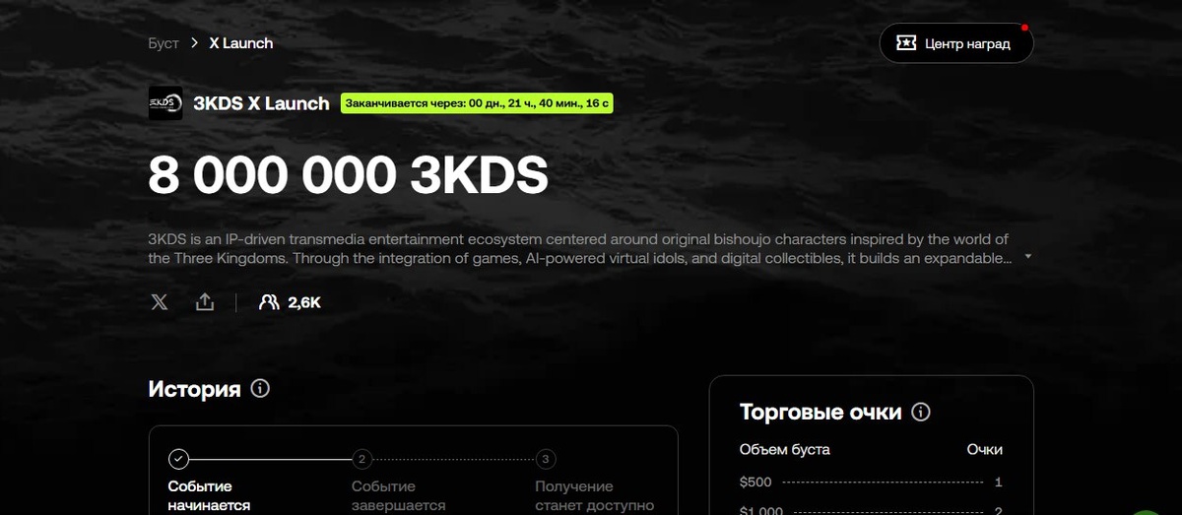
Task: Click the История section heading
Action: tap(194, 389)
